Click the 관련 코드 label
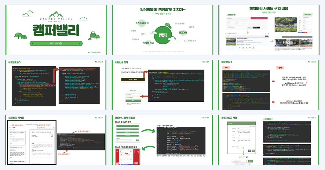Viewport: 325px width, 170px height. 268,119
